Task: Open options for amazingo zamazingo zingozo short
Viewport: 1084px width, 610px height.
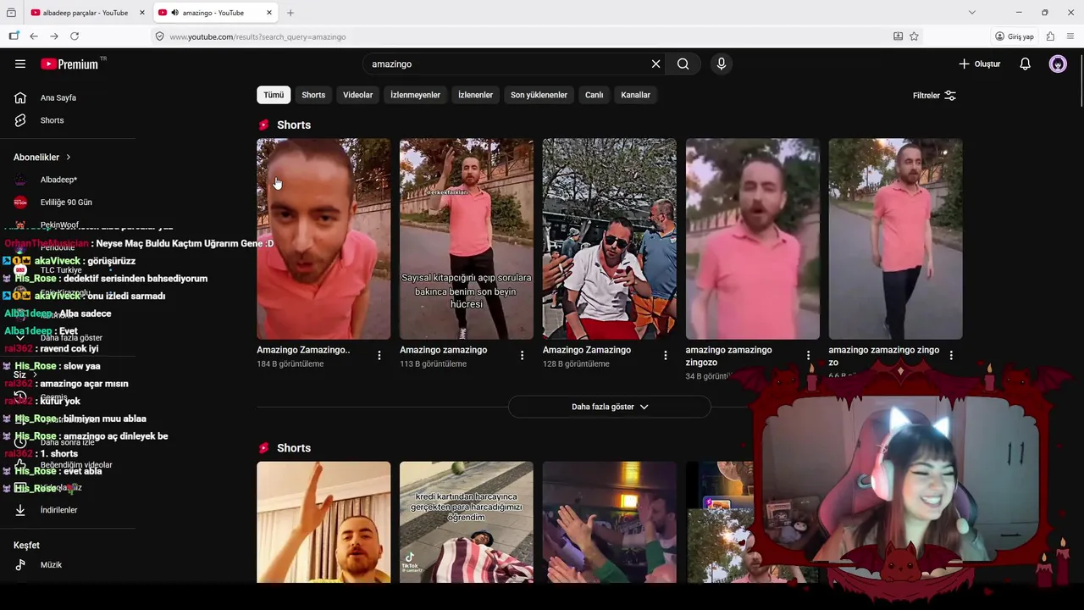Action: [809, 356]
